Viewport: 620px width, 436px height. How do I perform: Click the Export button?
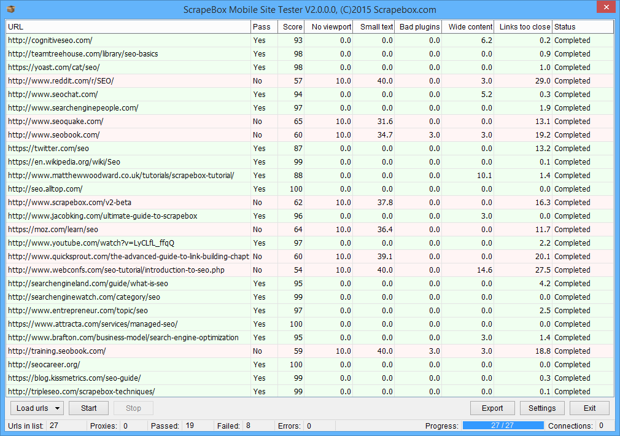[492, 408]
